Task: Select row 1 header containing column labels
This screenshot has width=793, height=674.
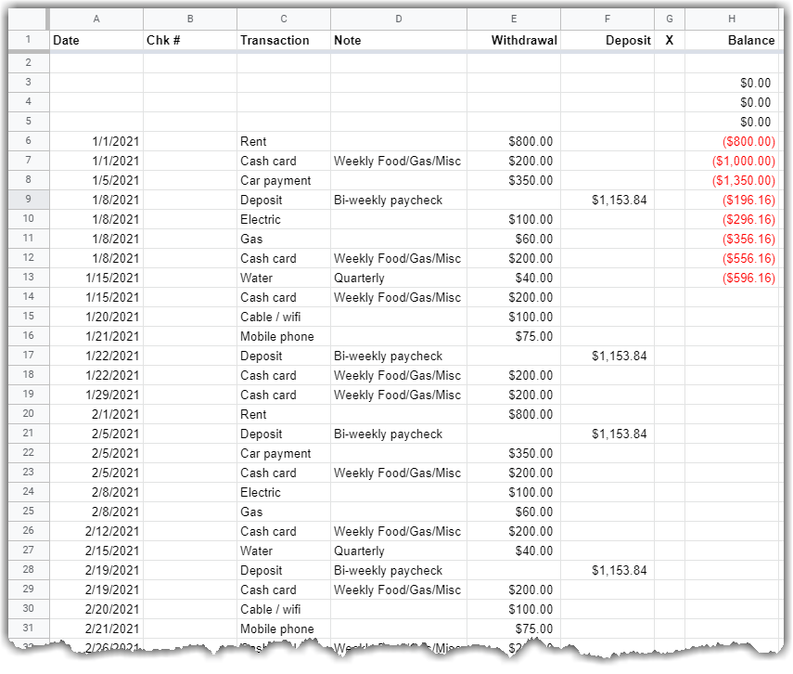Action: click(28, 40)
